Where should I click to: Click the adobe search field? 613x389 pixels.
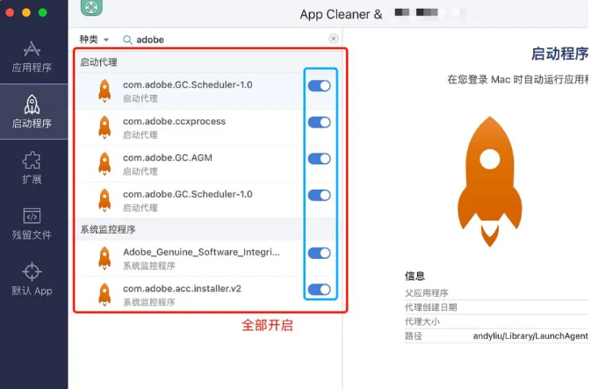click(x=231, y=40)
